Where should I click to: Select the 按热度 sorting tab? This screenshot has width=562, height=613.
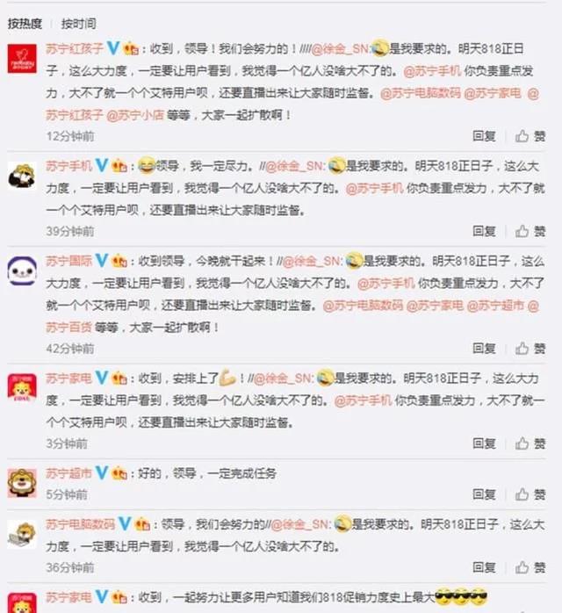click(25, 24)
